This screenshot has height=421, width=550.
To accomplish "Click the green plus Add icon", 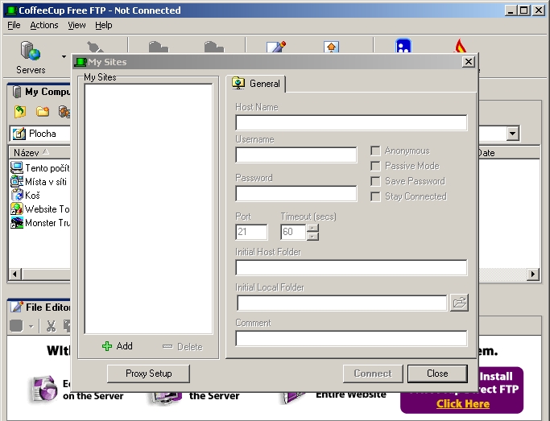I will (106, 346).
